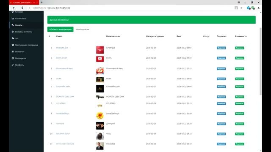Open the Мои подписки link

pyautogui.click(x=83, y=29)
